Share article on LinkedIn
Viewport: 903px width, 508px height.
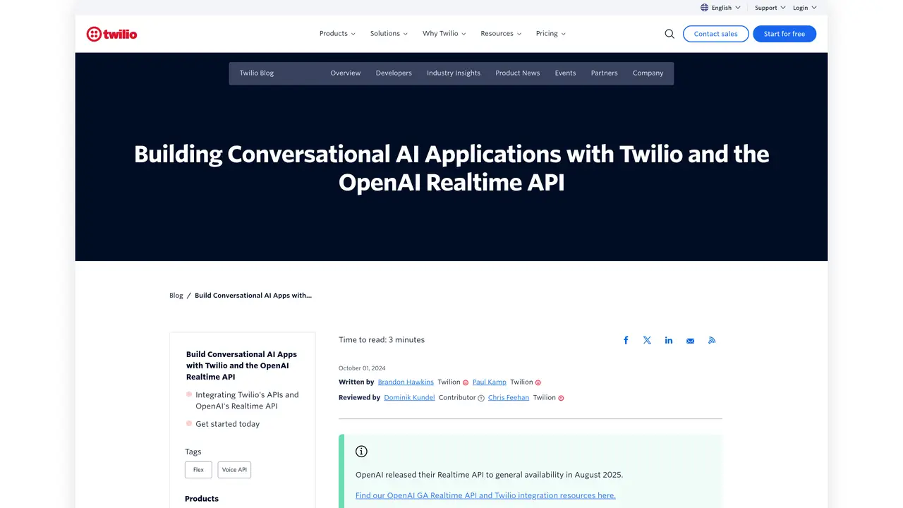(669, 340)
